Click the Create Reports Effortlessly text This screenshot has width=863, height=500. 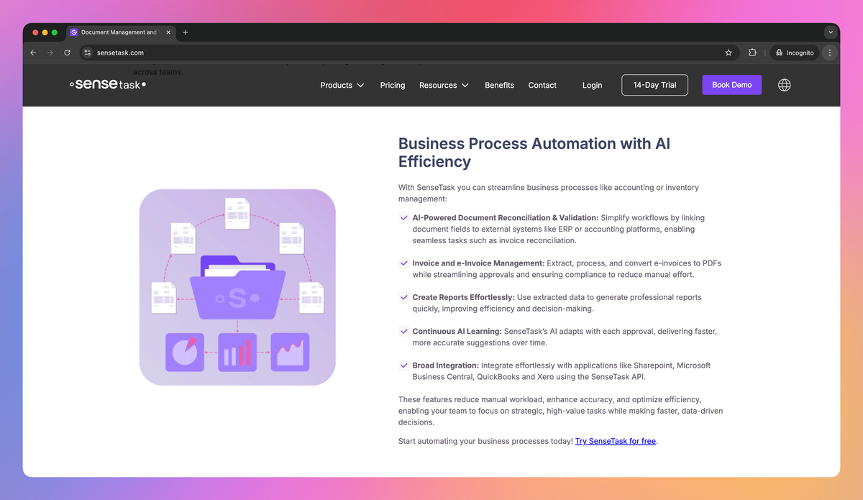tap(463, 297)
